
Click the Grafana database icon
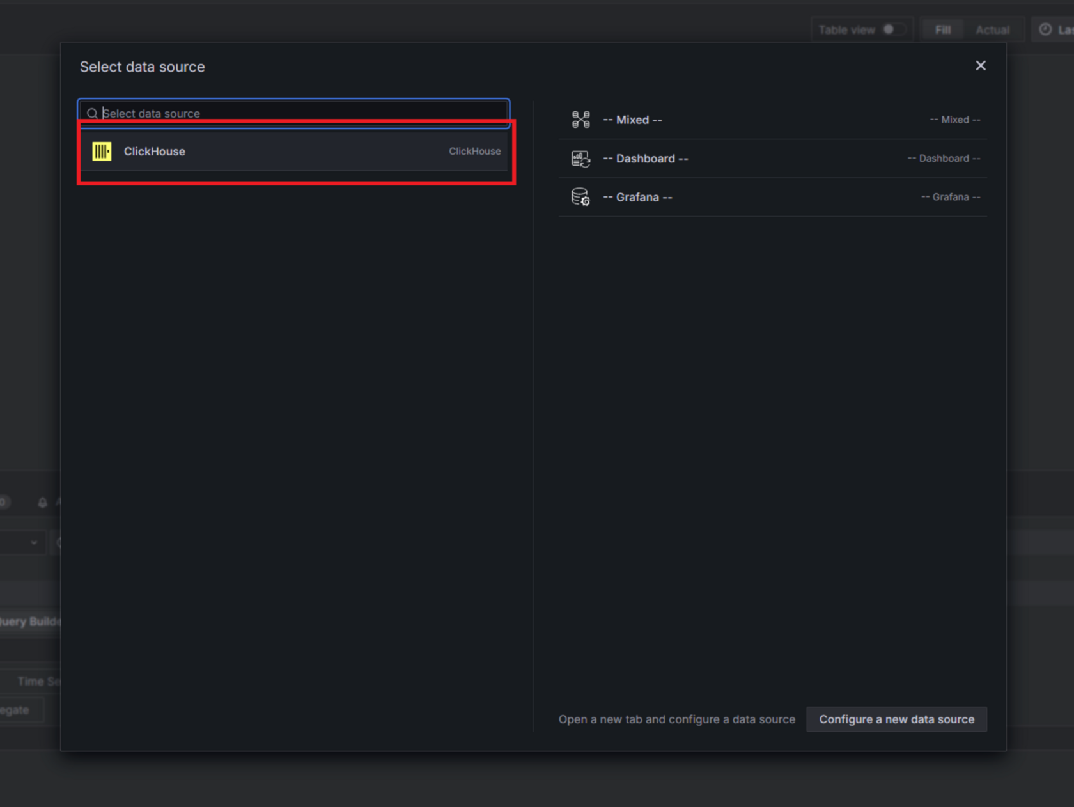pos(580,197)
